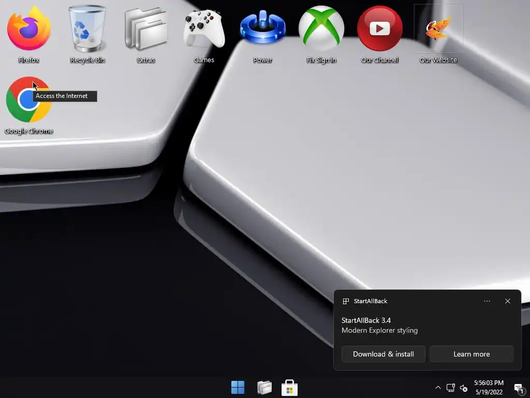Open Microsoft Store from the taskbar
Viewport: 530px width, 398px height.
(290, 388)
